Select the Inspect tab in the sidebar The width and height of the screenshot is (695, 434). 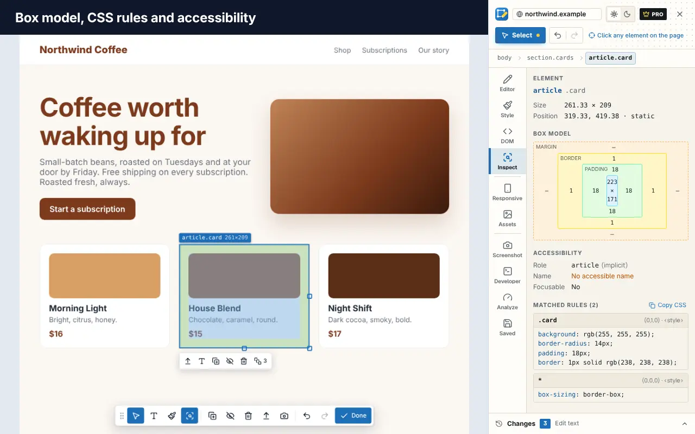tap(507, 161)
